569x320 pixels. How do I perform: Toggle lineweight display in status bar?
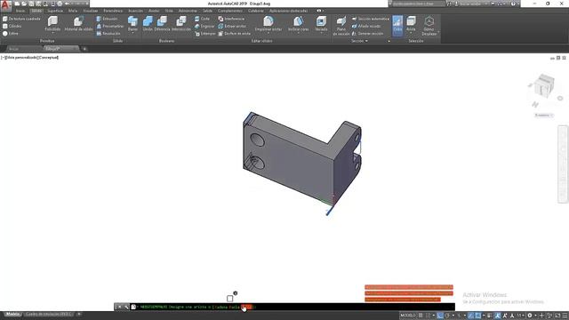pyautogui.click(x=490, y=316)
